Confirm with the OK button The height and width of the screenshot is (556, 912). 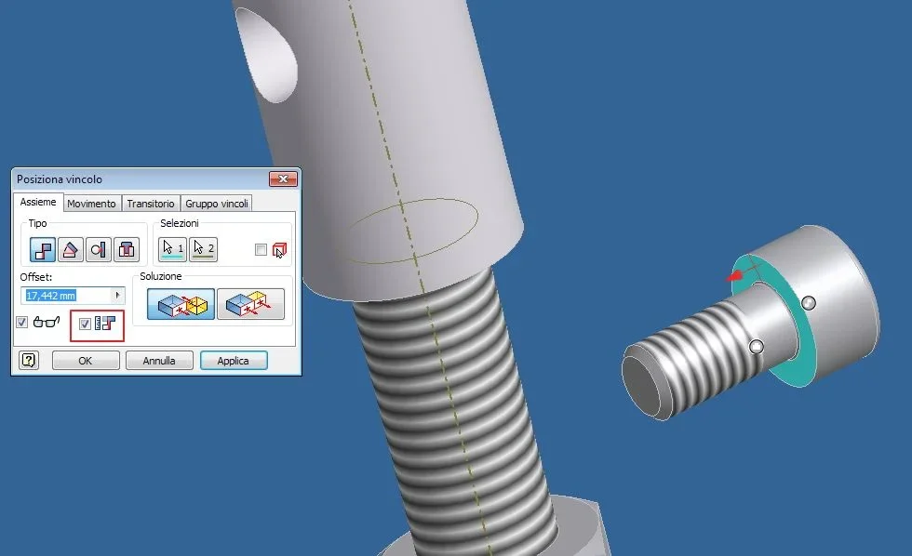click(x=86, y=360)
